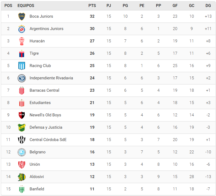Screen dimensions: 216x196
Task: Click the Defensa y Justicia badge
Action: (22, 128)
